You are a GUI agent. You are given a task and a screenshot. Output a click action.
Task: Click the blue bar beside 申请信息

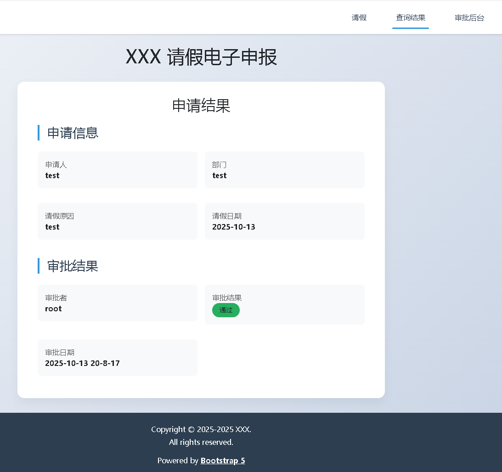(38, 132)
